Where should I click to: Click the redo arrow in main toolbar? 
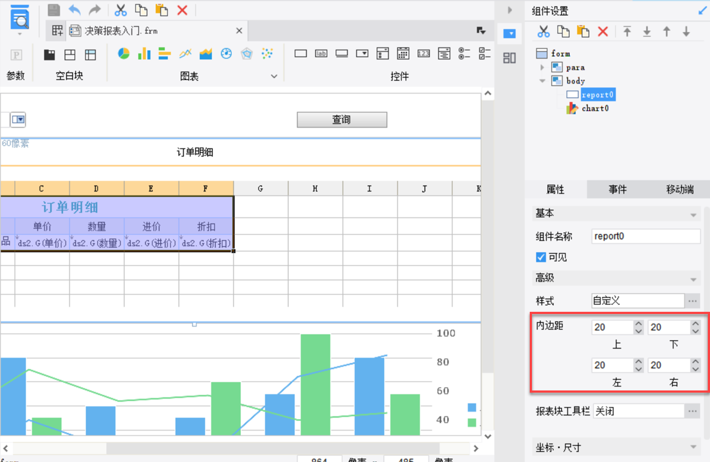(94, 10)
